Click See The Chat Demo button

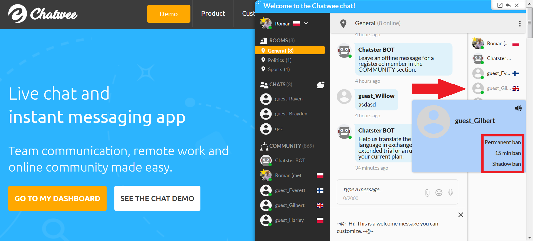[157, 198]
